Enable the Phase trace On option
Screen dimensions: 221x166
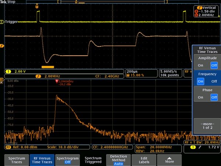(201, 97)
